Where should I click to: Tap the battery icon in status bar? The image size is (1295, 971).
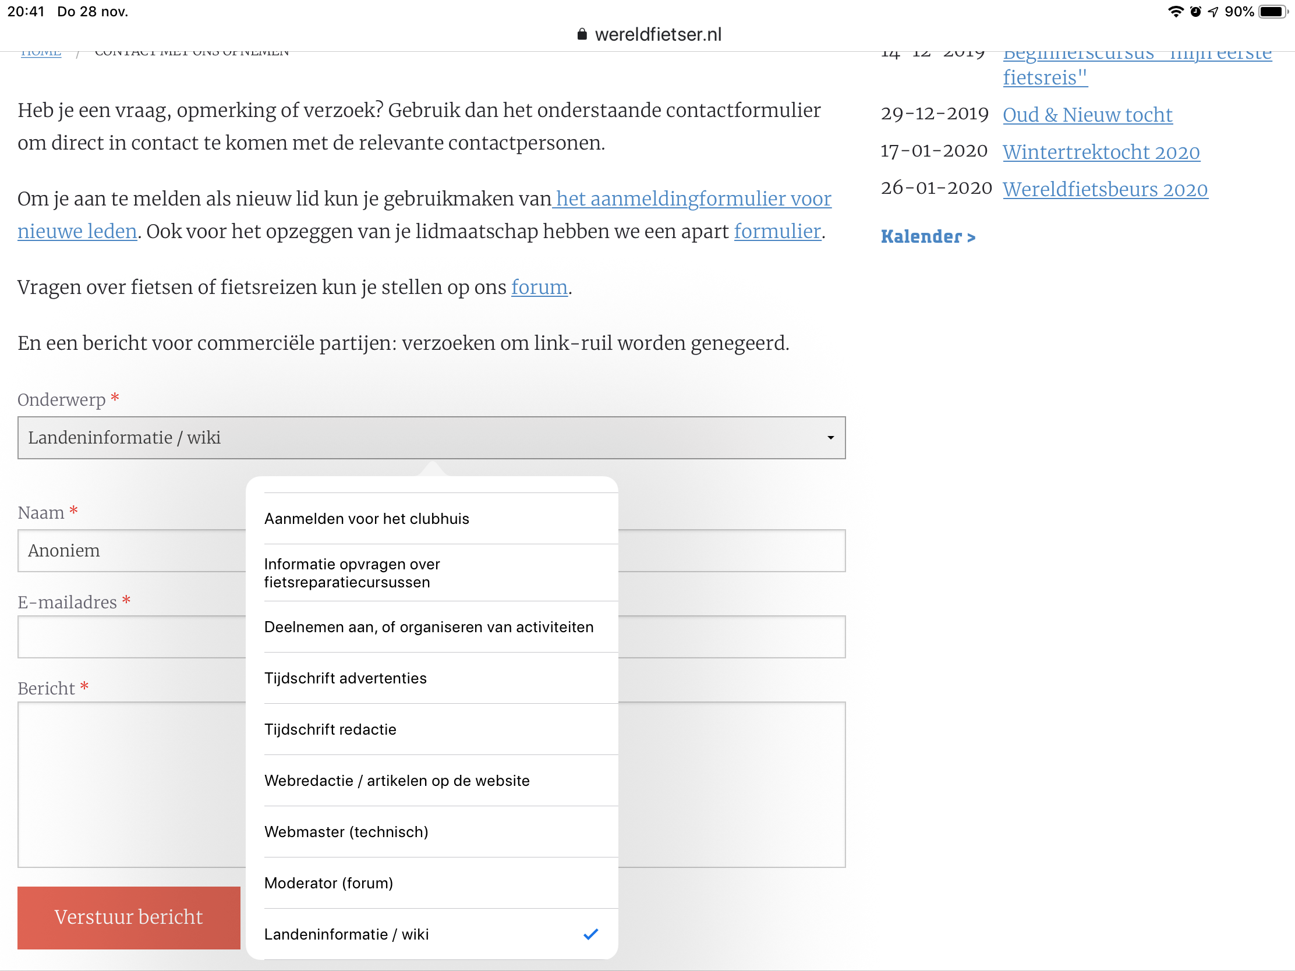pyautogui.click(x=1272, y=12)
